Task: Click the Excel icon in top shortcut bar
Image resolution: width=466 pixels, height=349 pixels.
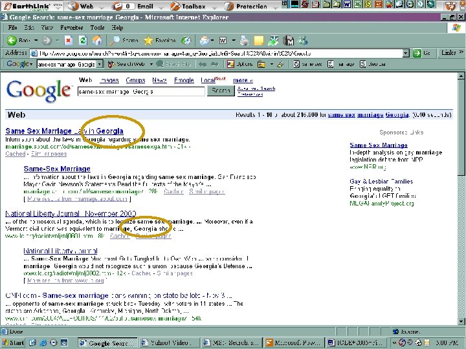Action: [357, 4]
